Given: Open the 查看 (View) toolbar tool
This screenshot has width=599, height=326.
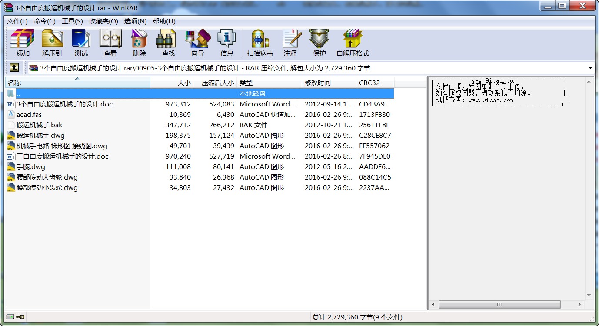Looking at the screenshot, I should click(110, 43).
